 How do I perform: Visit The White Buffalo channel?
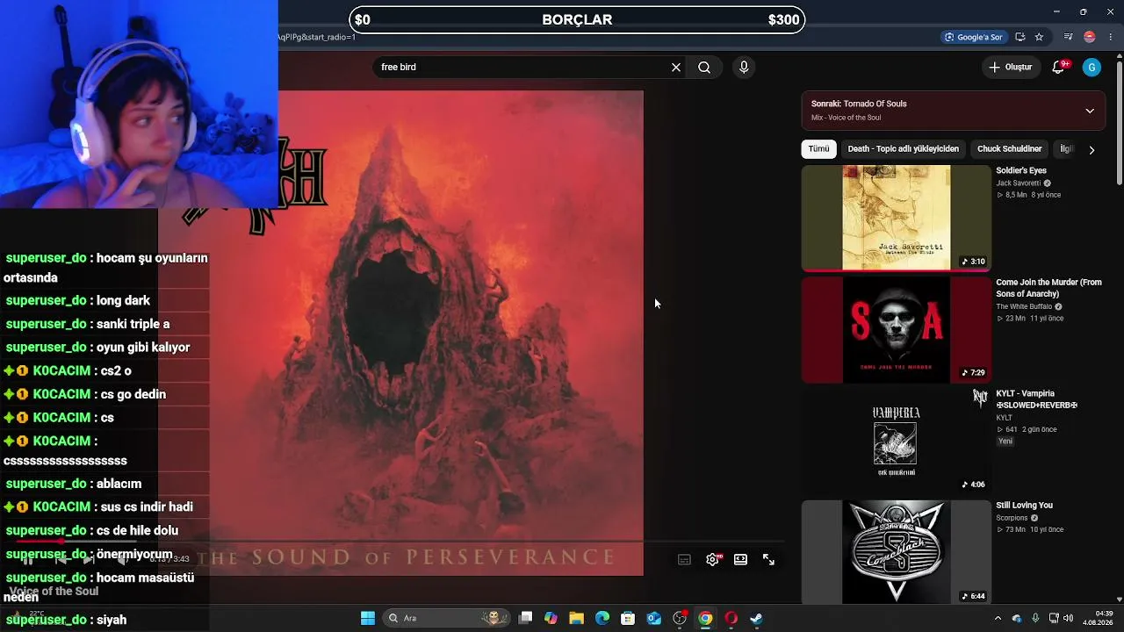1024,306
